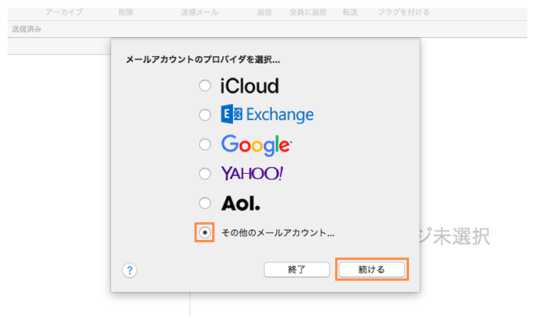Open help with the question mark button
The image size is (535, 323).
tap(130, 271)
